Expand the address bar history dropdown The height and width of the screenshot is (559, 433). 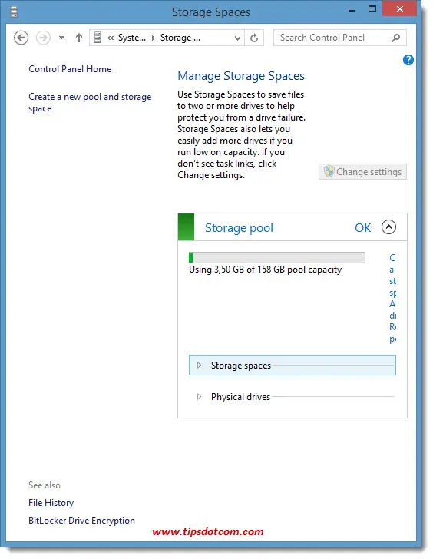click(x=237, y=38)
